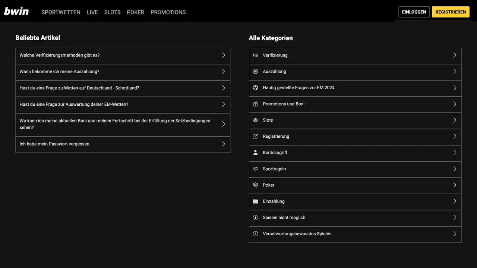This screenshot has height=268, width=477.
Task: Click the bwin logo
Action: (x=16, y=11)
